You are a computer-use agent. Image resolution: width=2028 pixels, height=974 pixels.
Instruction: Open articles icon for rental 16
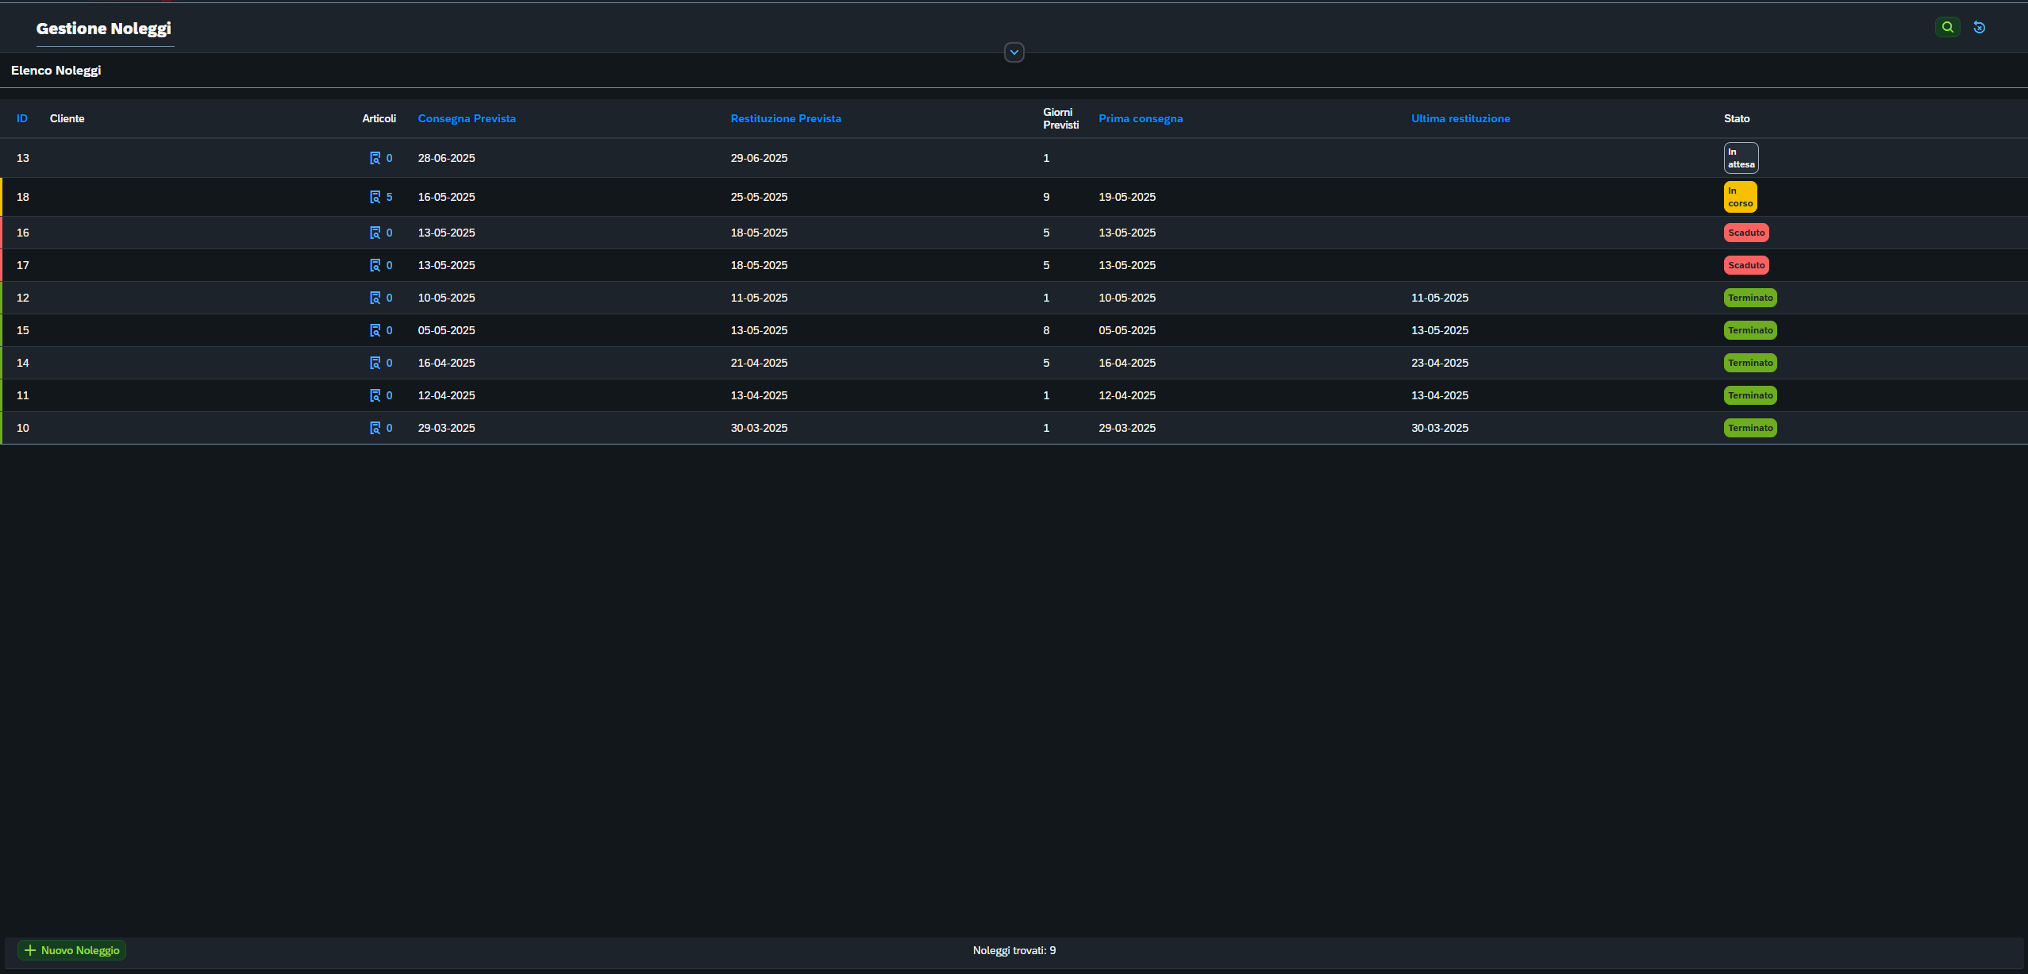point(375,233)
